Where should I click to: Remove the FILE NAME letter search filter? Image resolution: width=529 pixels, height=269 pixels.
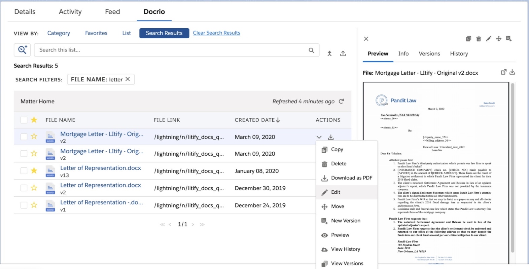(x=128, y=79)
